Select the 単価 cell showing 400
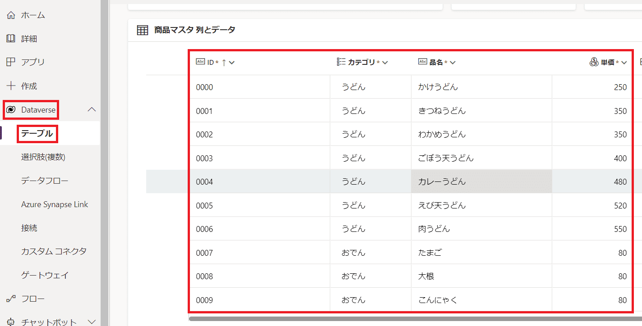The height and width of the screenshot is (326, 642). pyautogui.click(x=592, y=158)
